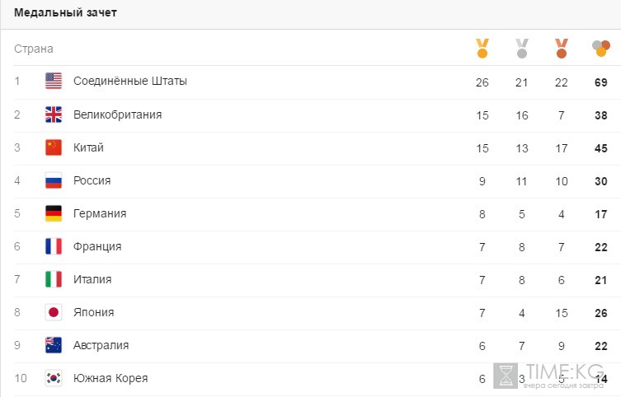Image resolution: width=621 pixels, height=397 pixels.
Task: Select the Италия country name
Action: coord(92,279)
